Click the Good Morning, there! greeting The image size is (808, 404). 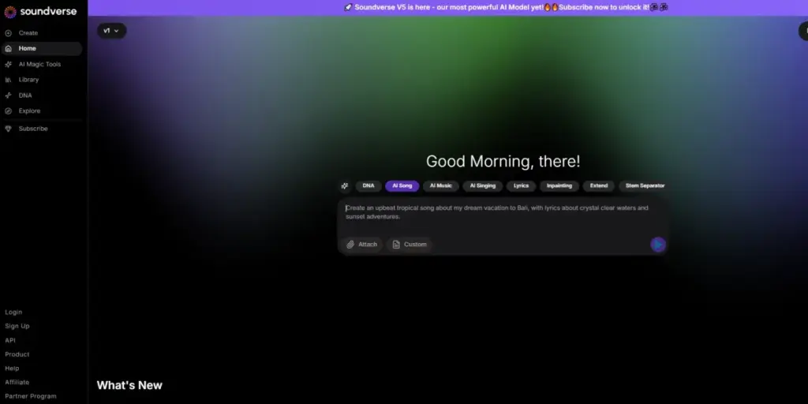pos(503,161)
